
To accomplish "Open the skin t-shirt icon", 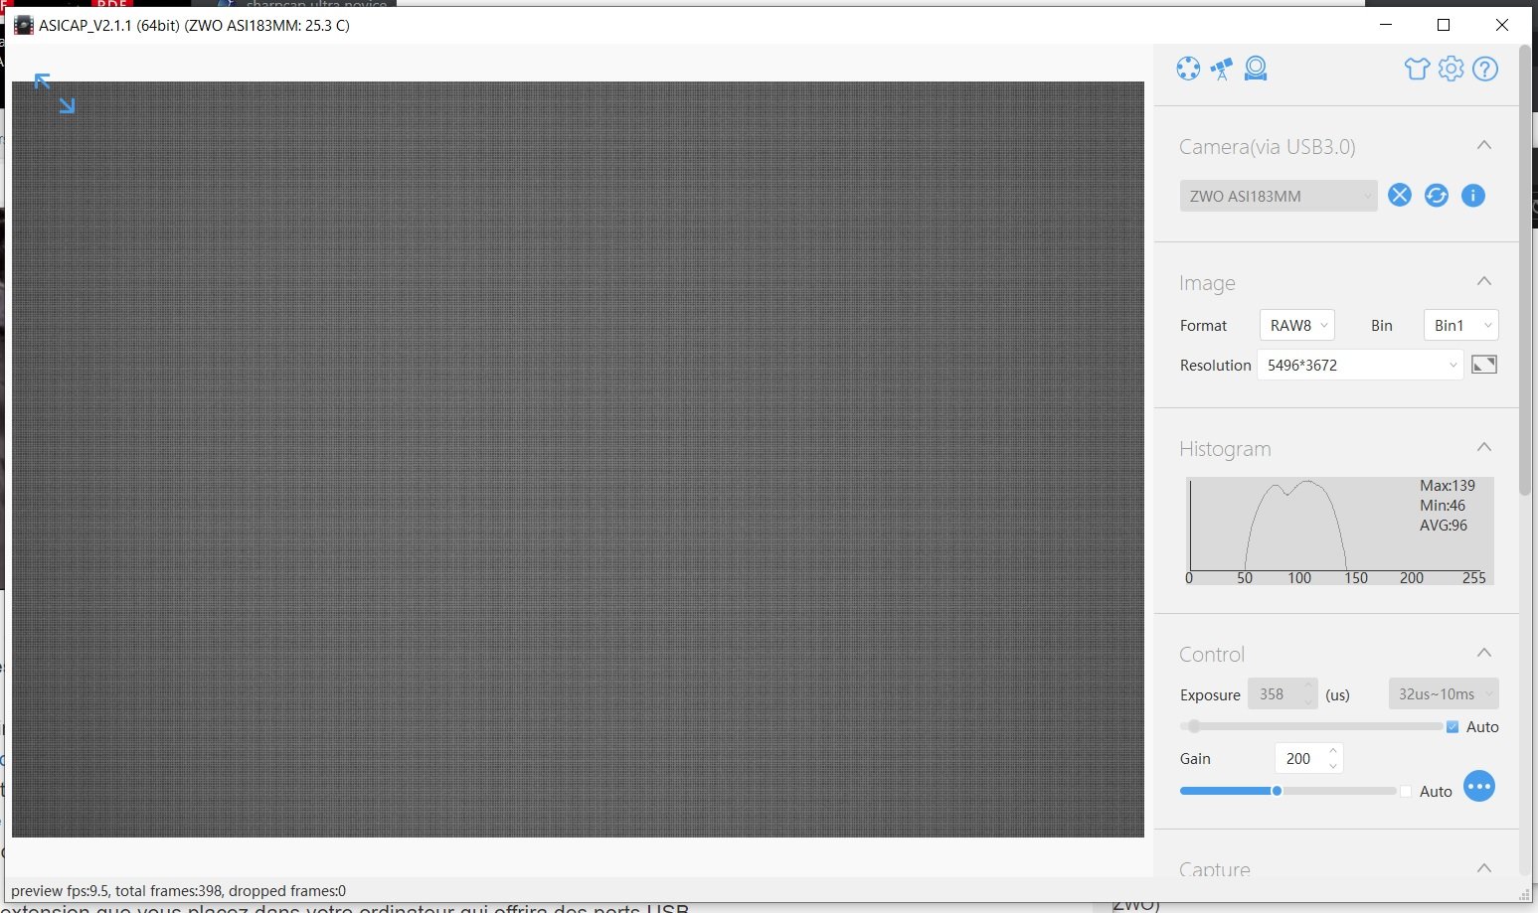I will tap(1417, 69).
